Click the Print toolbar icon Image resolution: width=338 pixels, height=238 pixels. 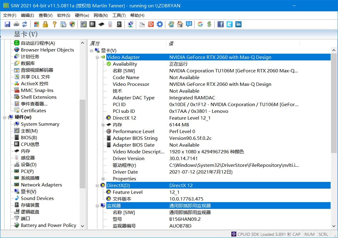click(16, 24)
